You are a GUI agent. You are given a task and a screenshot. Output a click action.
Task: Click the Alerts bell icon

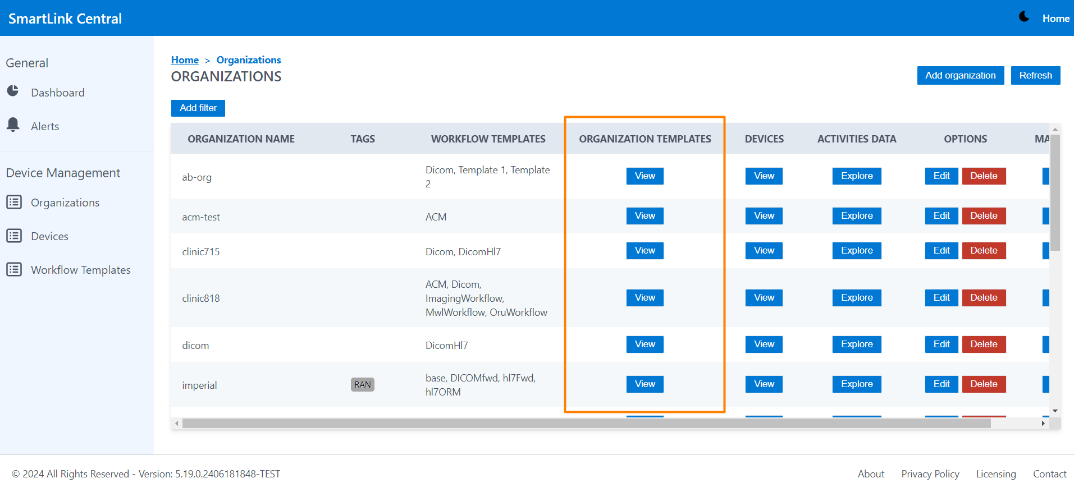tap(13, 124)
